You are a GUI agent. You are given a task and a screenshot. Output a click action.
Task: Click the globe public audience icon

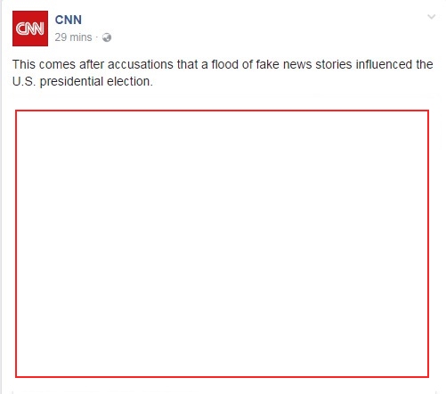coord(107,37)
